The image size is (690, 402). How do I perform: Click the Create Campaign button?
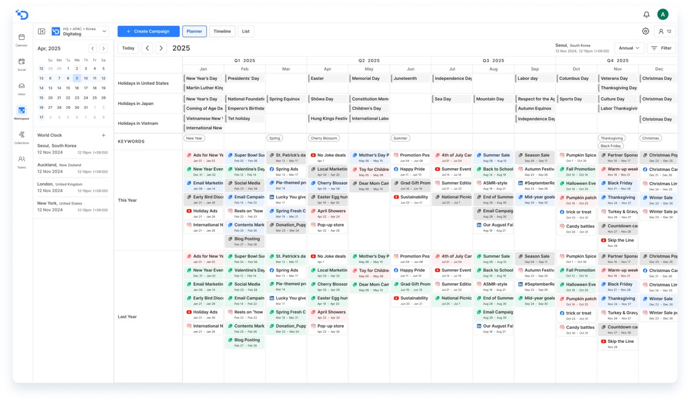[148, 31]
